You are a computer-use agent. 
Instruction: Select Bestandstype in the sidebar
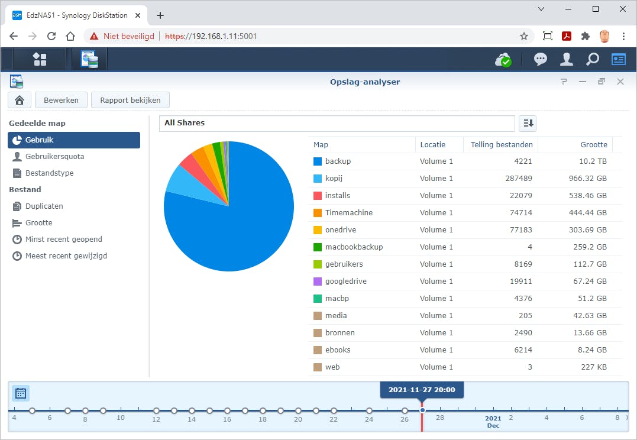click(x=49, y=173)
